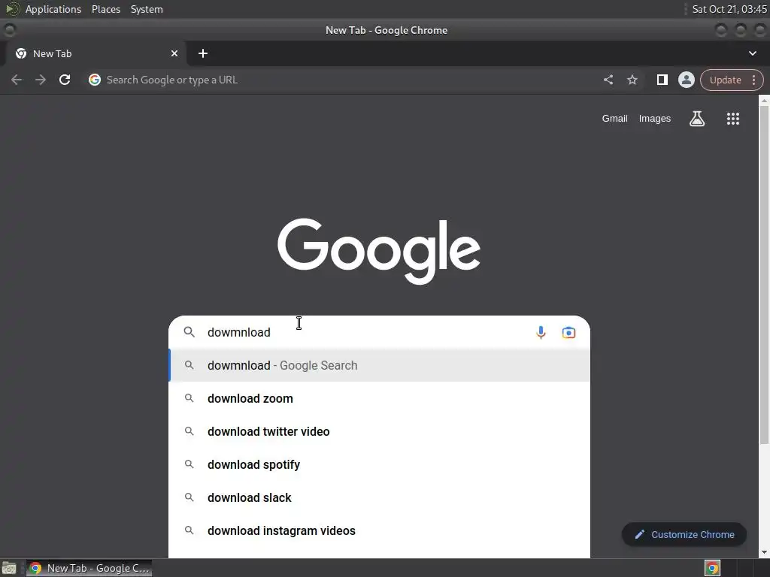Viewport: 770px width, 577px height.
Task: Bookmark this tab with the star icon
Action: pos(632,80)
